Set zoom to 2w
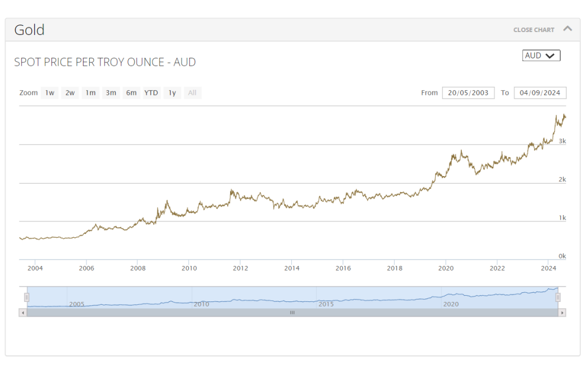Screen dimensions: 586x366 pos(70,93)
